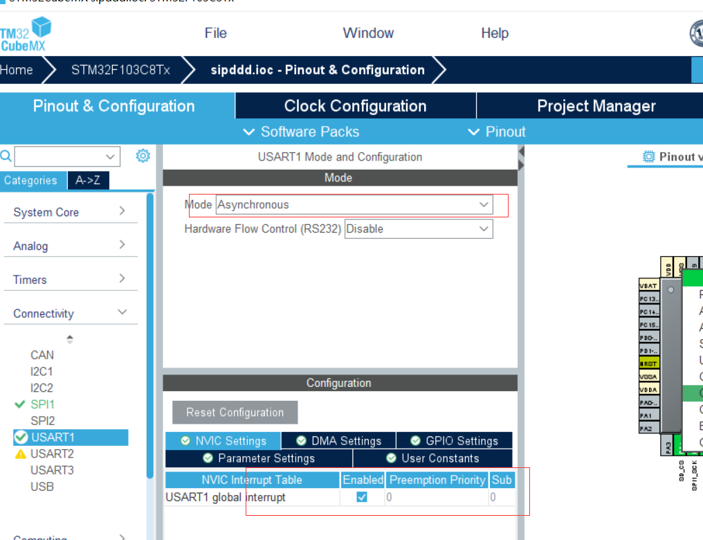
Task: Select USB in Connectivity list
Action: pos(42,487)
